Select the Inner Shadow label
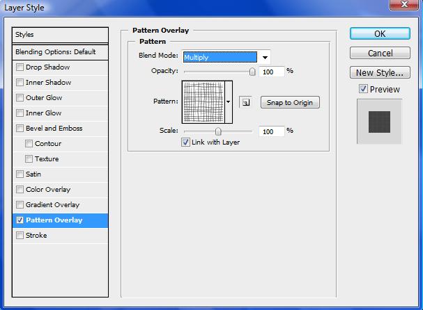The height and width of the screenshot is (310, 423). click(x=48, y=82)
